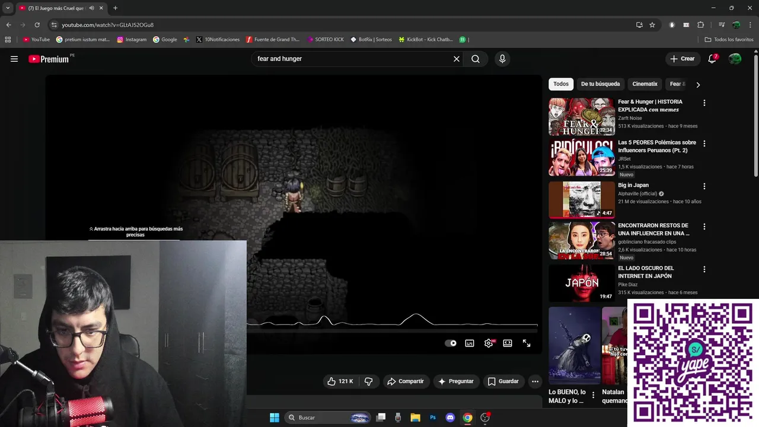Open 10Notificaciones bookmark
The width and height of the screenshot is (759, 427).
(x=218, y=40)
